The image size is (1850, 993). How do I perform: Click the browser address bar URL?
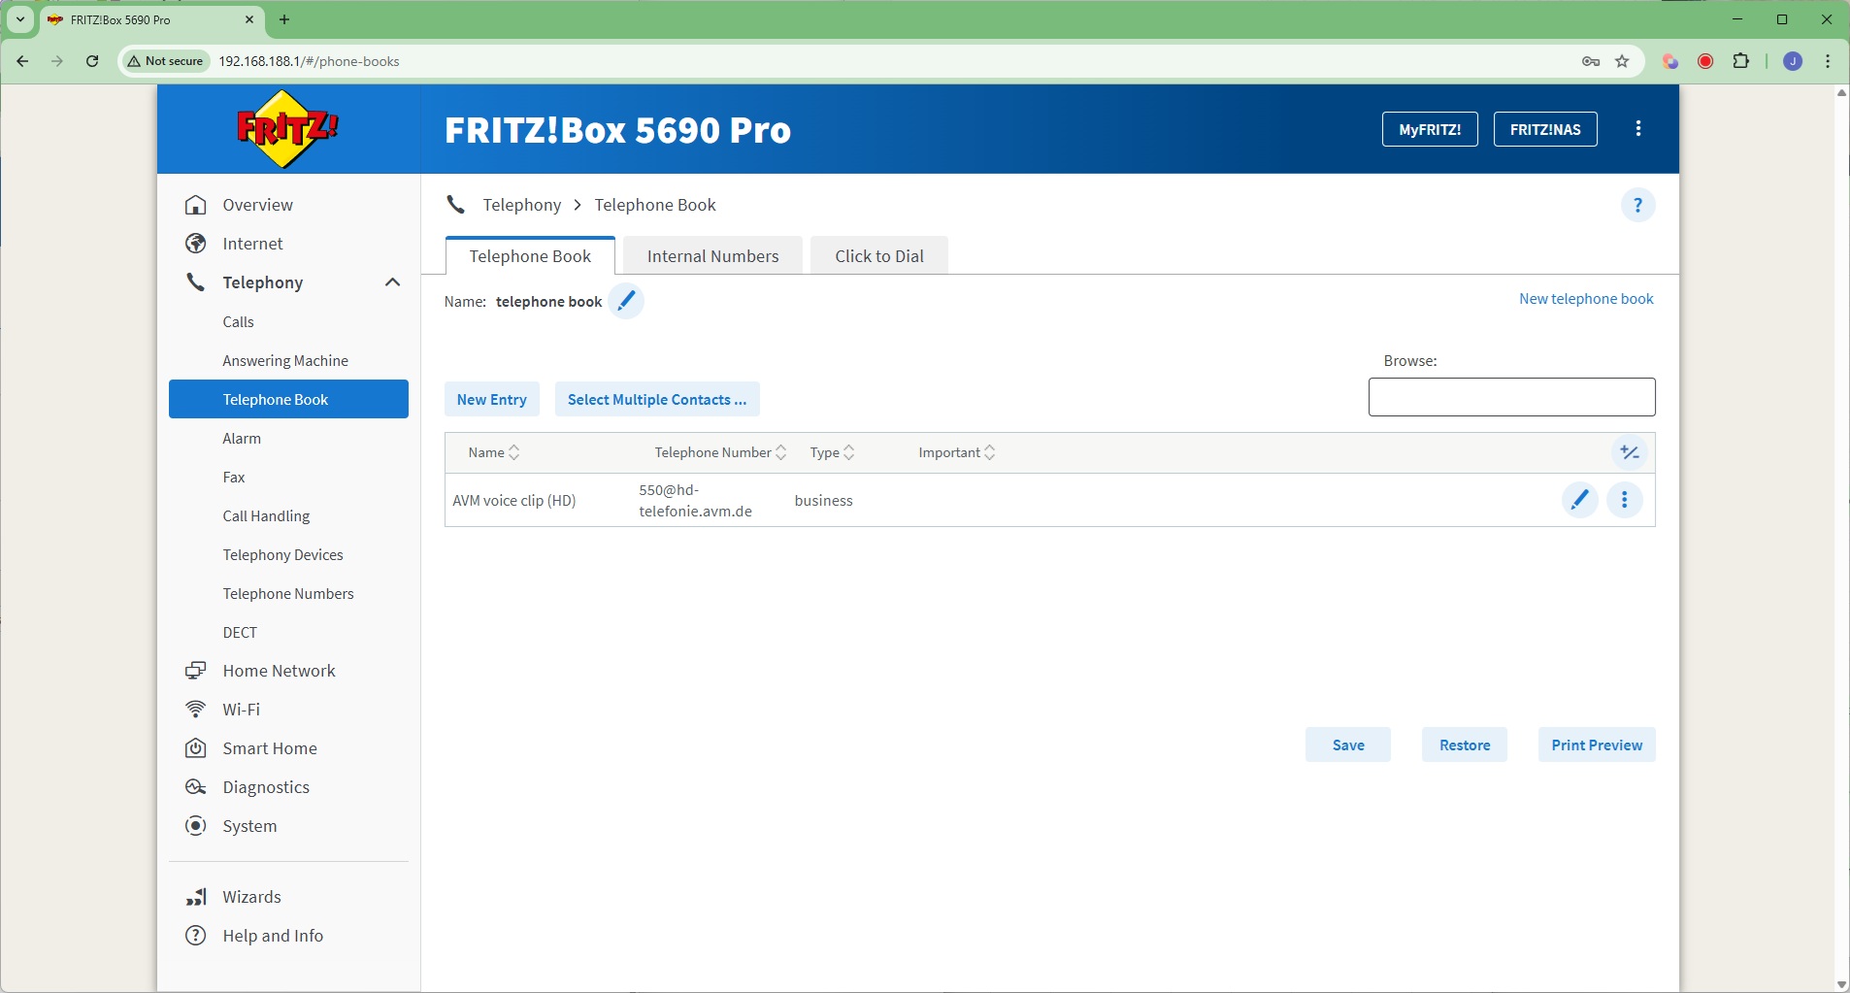(x=309, y=61)
